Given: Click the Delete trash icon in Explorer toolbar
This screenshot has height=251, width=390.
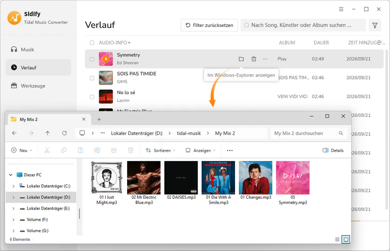Looking at the screenshot, I should [x=130, y=150].
